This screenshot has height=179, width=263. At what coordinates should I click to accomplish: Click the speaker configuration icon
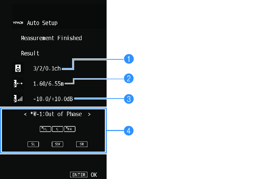[x=18, y=68]
